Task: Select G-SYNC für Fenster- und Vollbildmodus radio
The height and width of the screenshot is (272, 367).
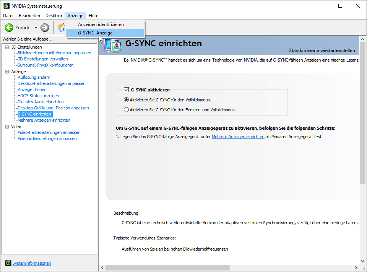Action: click(x=126, y=110)
